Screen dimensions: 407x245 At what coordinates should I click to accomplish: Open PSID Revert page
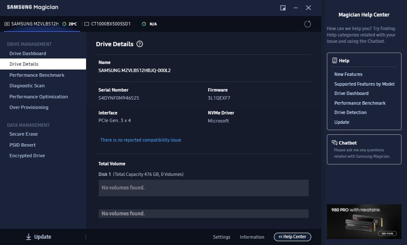pyautogui.click(x=22, y=145)
